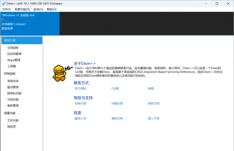The height and width of the screenshot is (151, 234).
Task: Open 文件关联 in the sidebar
Action: click(13, 120)
